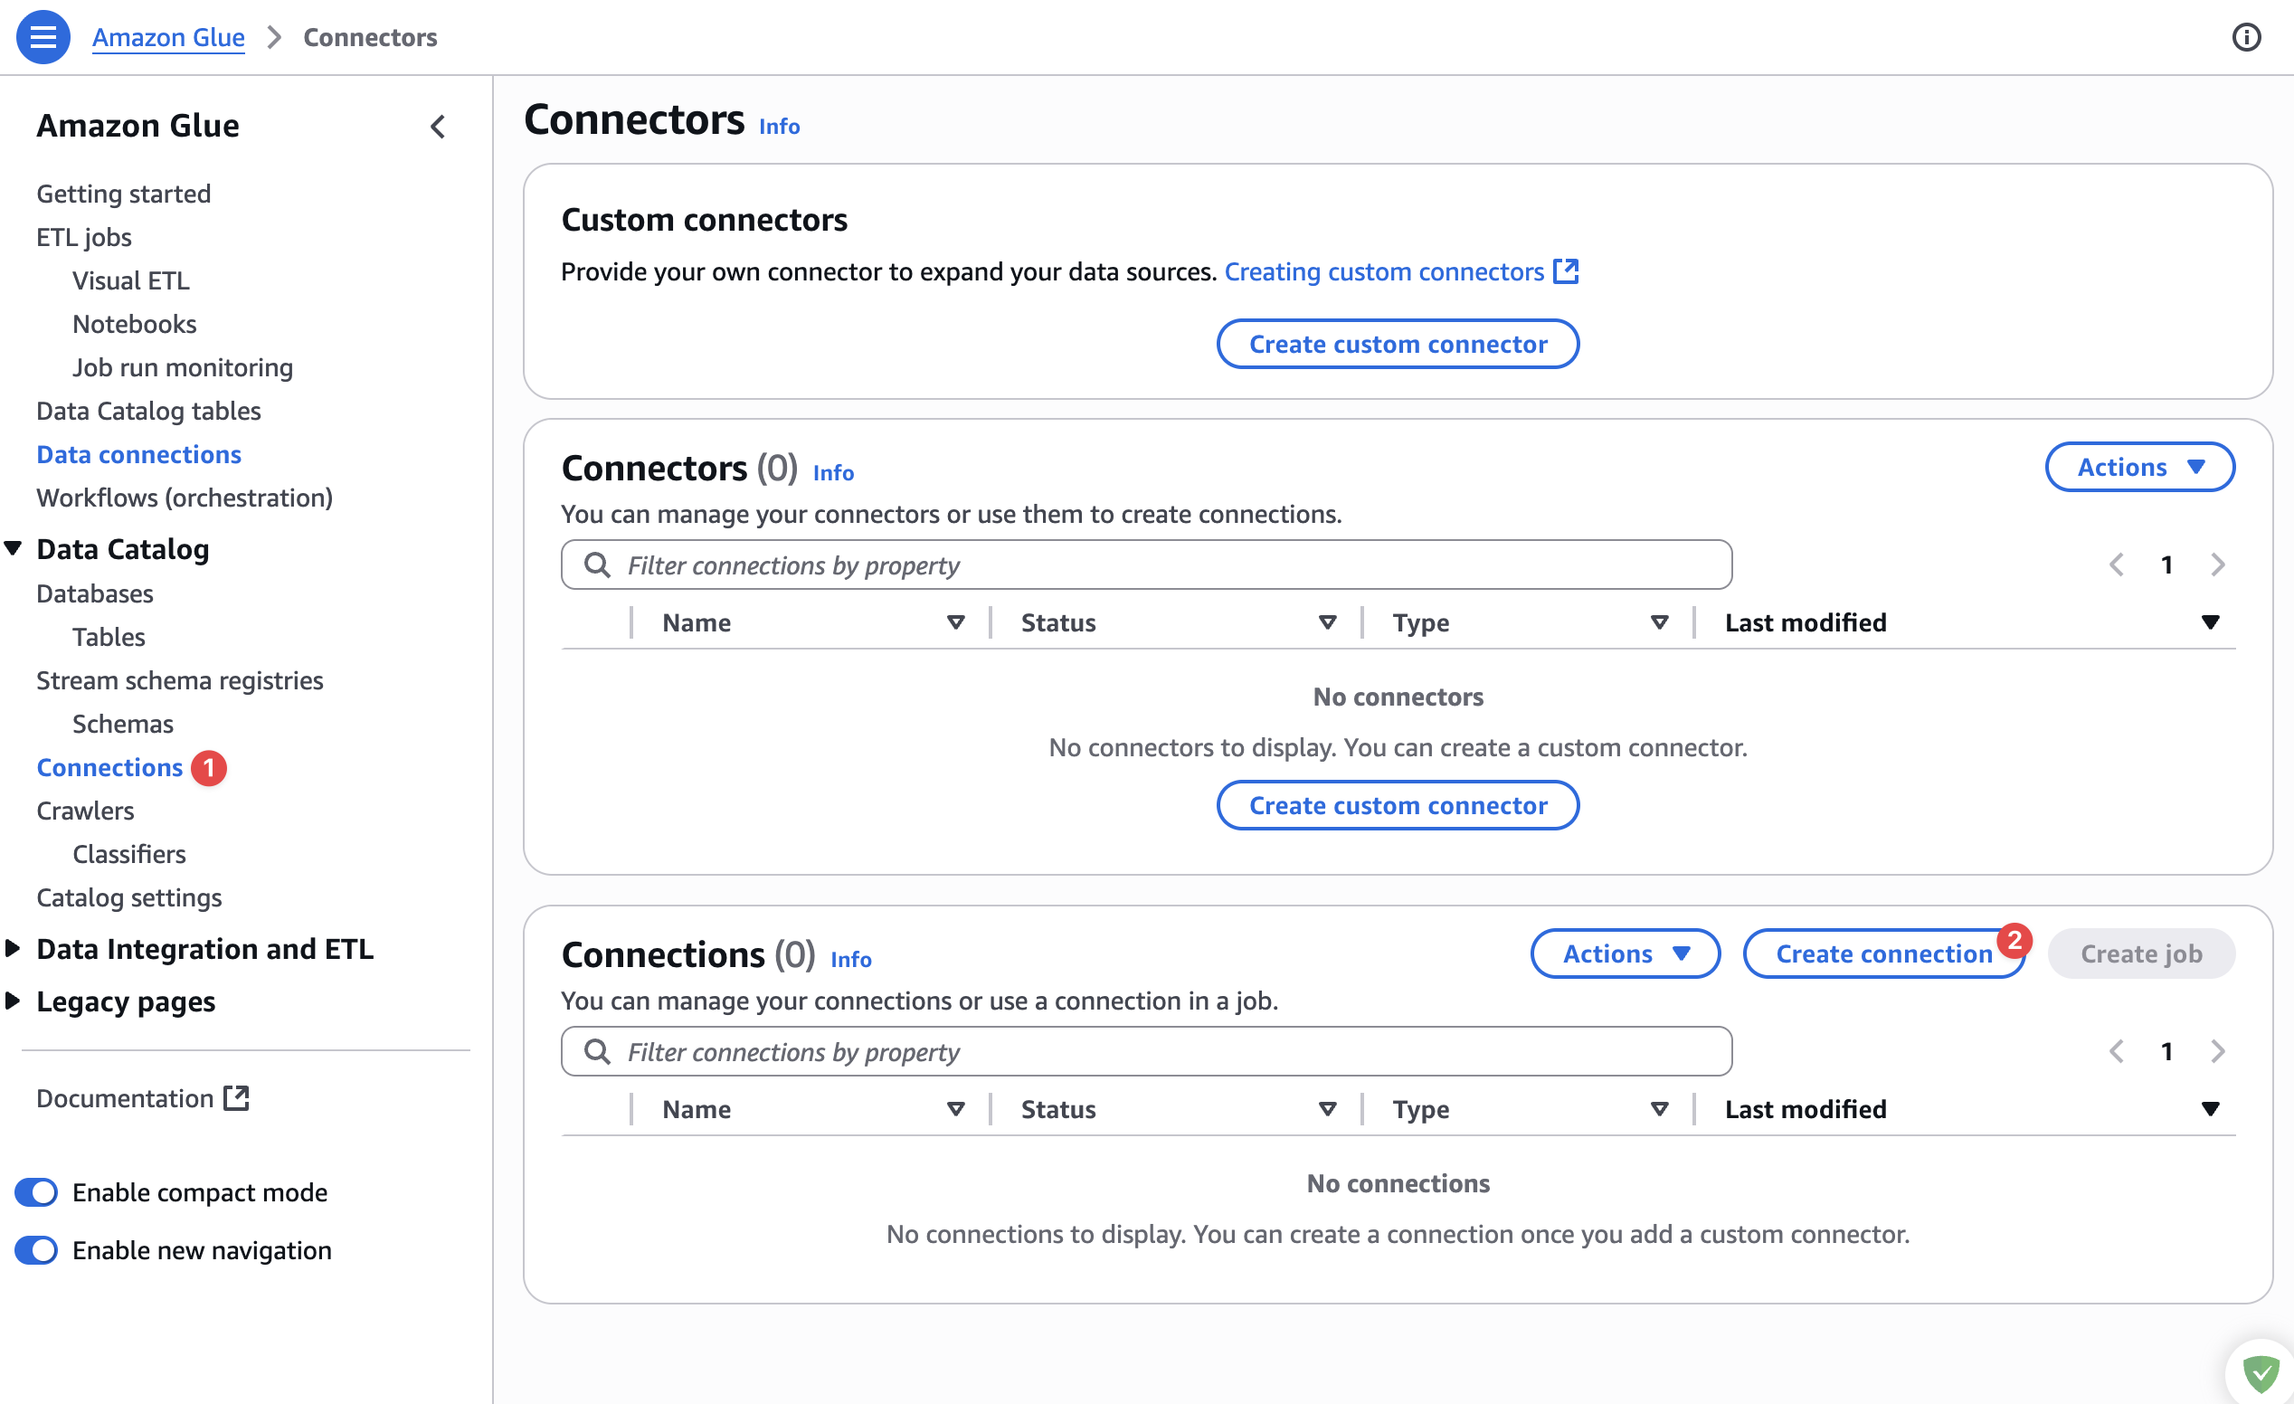This screenshot has height=1404, width=2294.
Task: Open the Documentation link
Action: point(125,1098)
